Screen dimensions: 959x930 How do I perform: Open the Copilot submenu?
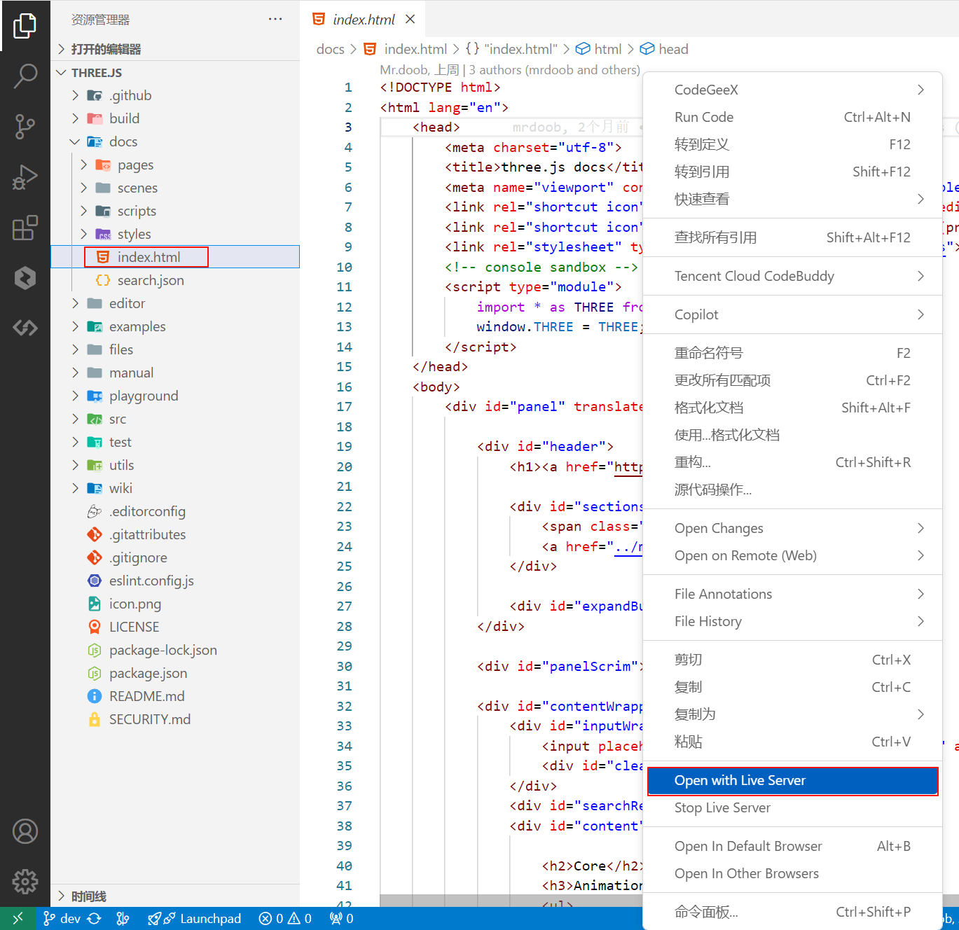click(x=792, y=314)
